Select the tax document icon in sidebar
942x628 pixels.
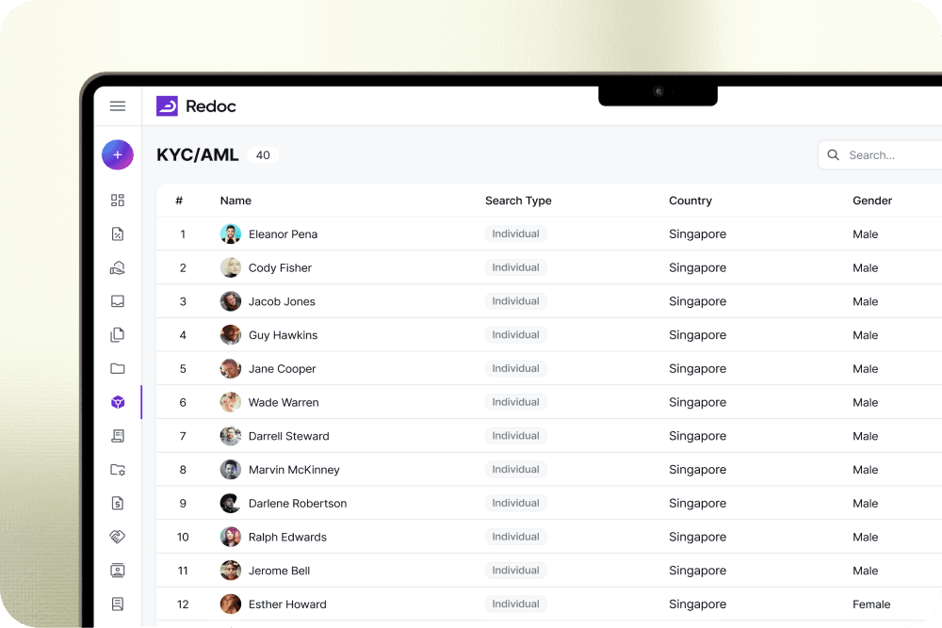[117, 233]
